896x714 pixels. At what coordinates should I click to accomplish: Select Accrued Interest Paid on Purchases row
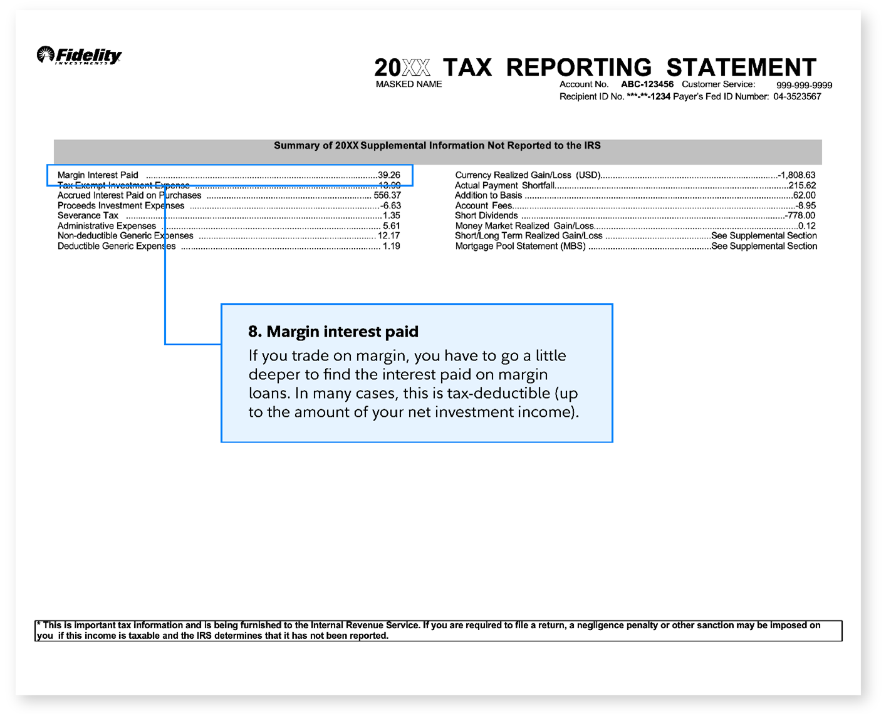tap(129, 195)
